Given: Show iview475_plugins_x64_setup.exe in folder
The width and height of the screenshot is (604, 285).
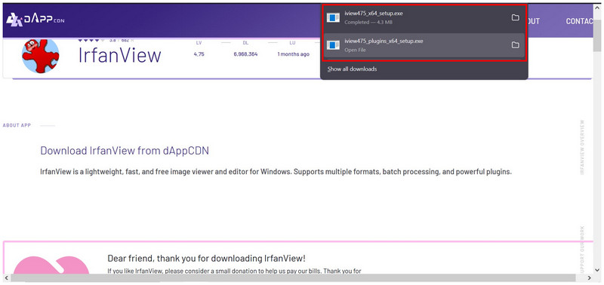Looking at the screenshot, I should (515, 45).
